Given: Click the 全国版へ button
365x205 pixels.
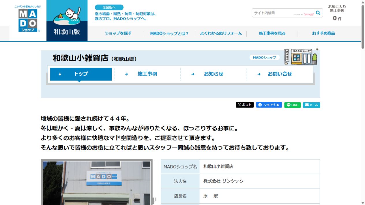Looking at the screenshot, I should click(x=109, y=7).
